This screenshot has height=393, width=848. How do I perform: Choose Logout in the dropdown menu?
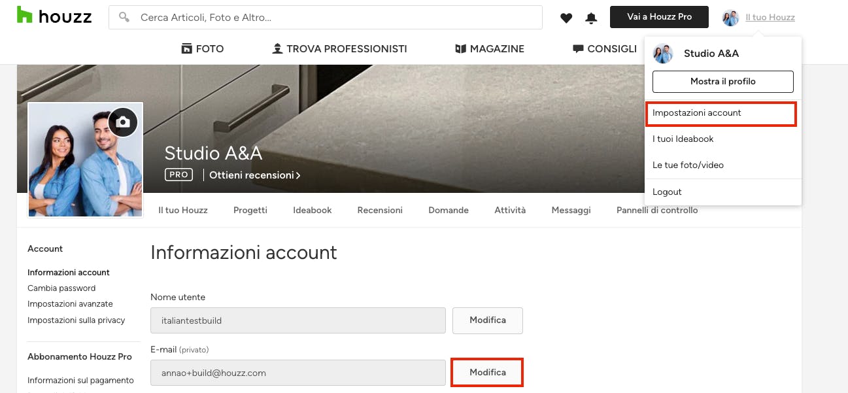click(x=667, y=192)
